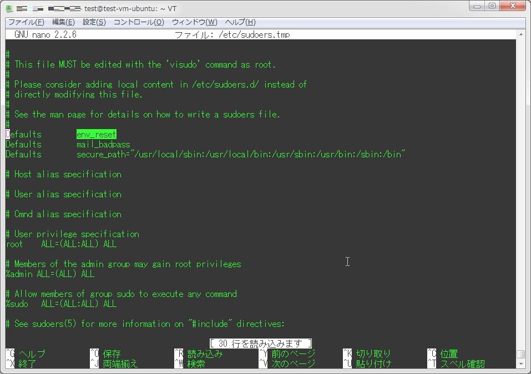This screenshot has height=374, width=531.
Task: Open the ファイル(F) menu
Action: (x=26, y=22)
